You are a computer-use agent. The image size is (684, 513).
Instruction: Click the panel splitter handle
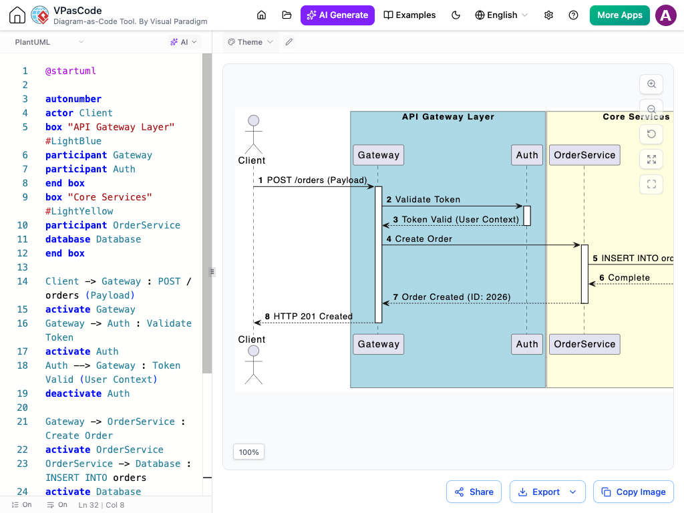212,272
